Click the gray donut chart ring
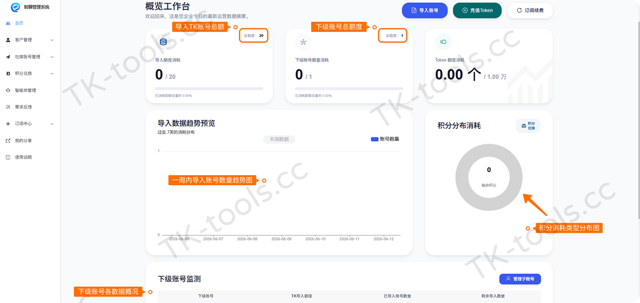This screenshot has width=640, height=303. click(x=461, y=177)
